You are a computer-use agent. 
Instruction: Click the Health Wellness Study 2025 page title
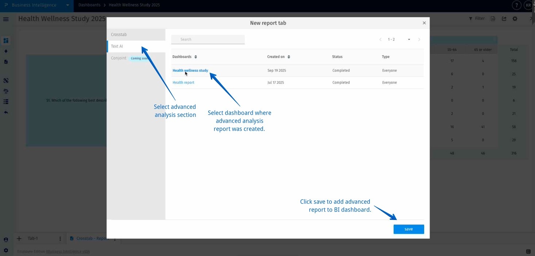pos(62,19)
